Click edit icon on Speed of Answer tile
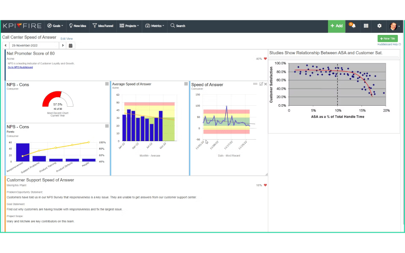Image resolution: width=405 pixels, height=253 pixels. (261, 84)
